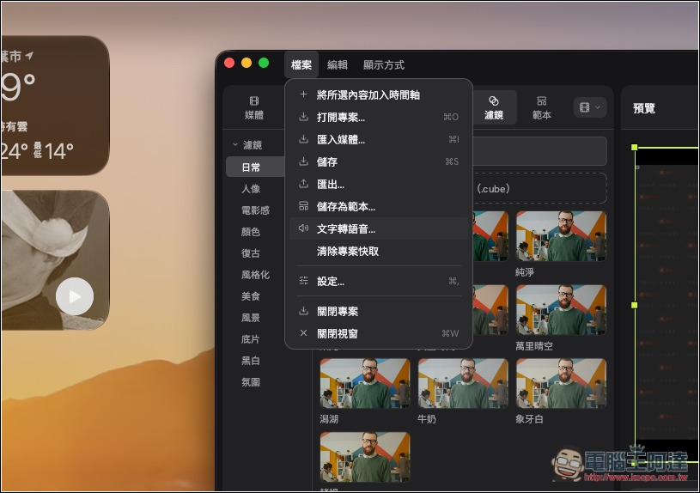Viewport: 700px width, 493px height.
Task: Choose 清除專案快取 menu item
Action: point(379,251)
